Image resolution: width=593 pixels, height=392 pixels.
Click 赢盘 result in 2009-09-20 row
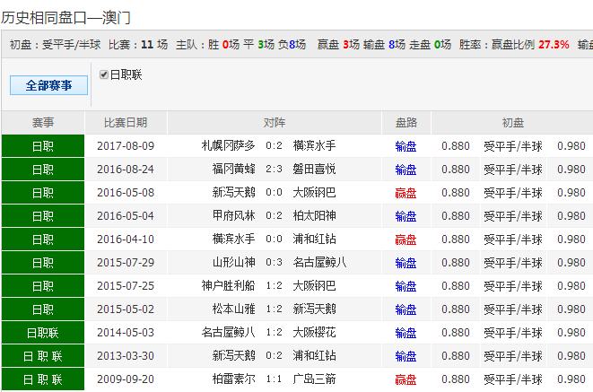coord(406,379)
